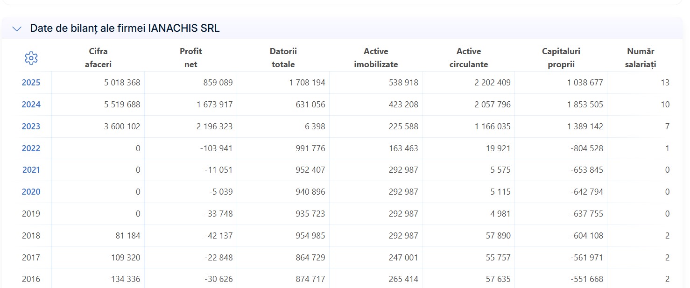Viewport: 690px width, 288px height.
Task: Select total debts value 991 776
Action: (310, 148)
